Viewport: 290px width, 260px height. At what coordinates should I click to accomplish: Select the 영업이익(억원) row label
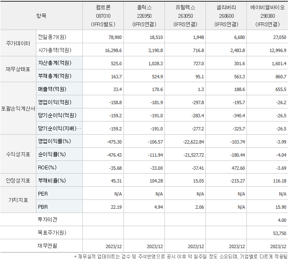[55, 102]
